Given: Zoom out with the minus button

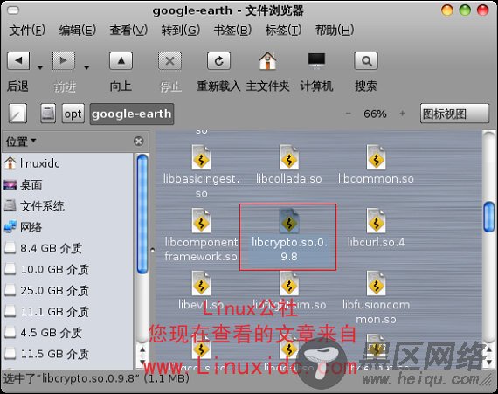Looking at the screenshot, I should click(x=349, y=114).
